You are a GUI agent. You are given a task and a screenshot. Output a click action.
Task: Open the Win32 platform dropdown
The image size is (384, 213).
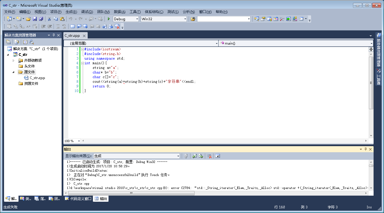point(185,19)
